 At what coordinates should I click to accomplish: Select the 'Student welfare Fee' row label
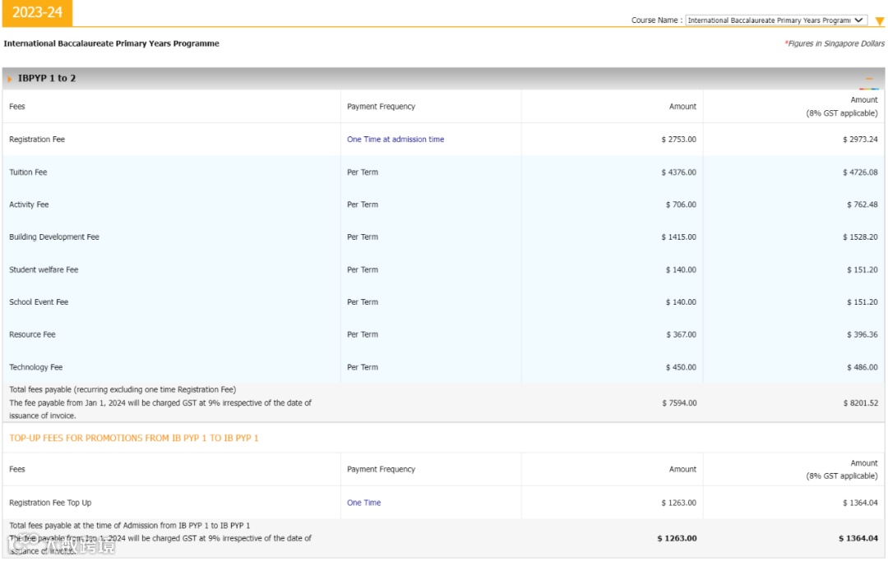point(44,269)
